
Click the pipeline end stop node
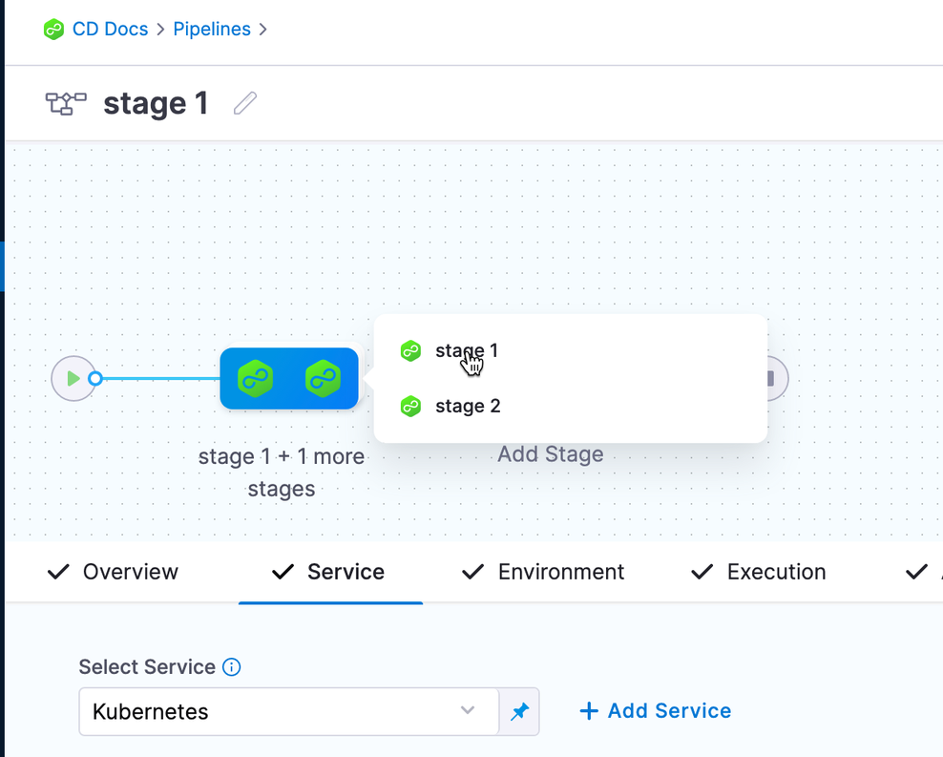[771, 379]
